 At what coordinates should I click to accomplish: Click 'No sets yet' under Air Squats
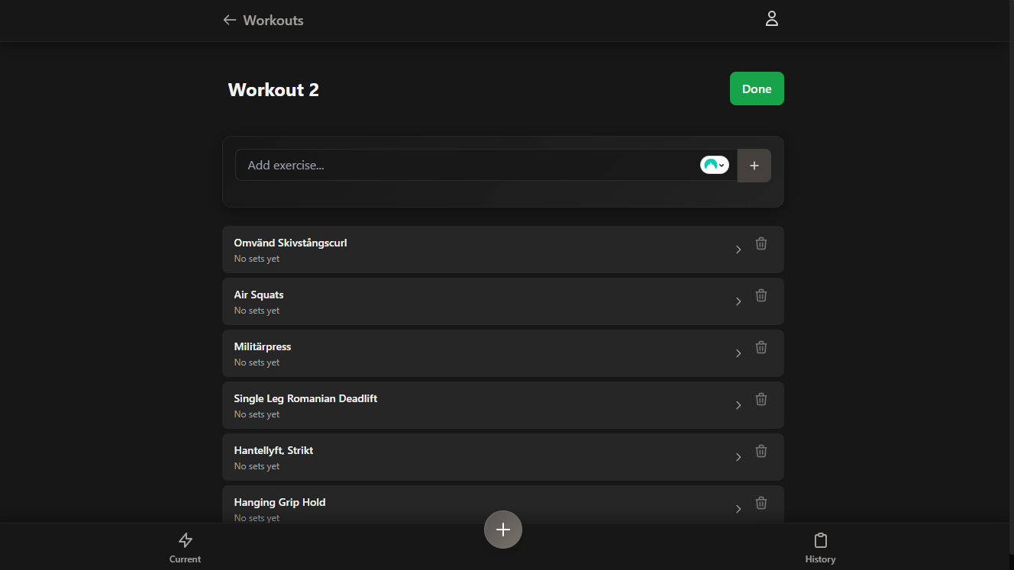pyautogui.click(x=257, y=311)
